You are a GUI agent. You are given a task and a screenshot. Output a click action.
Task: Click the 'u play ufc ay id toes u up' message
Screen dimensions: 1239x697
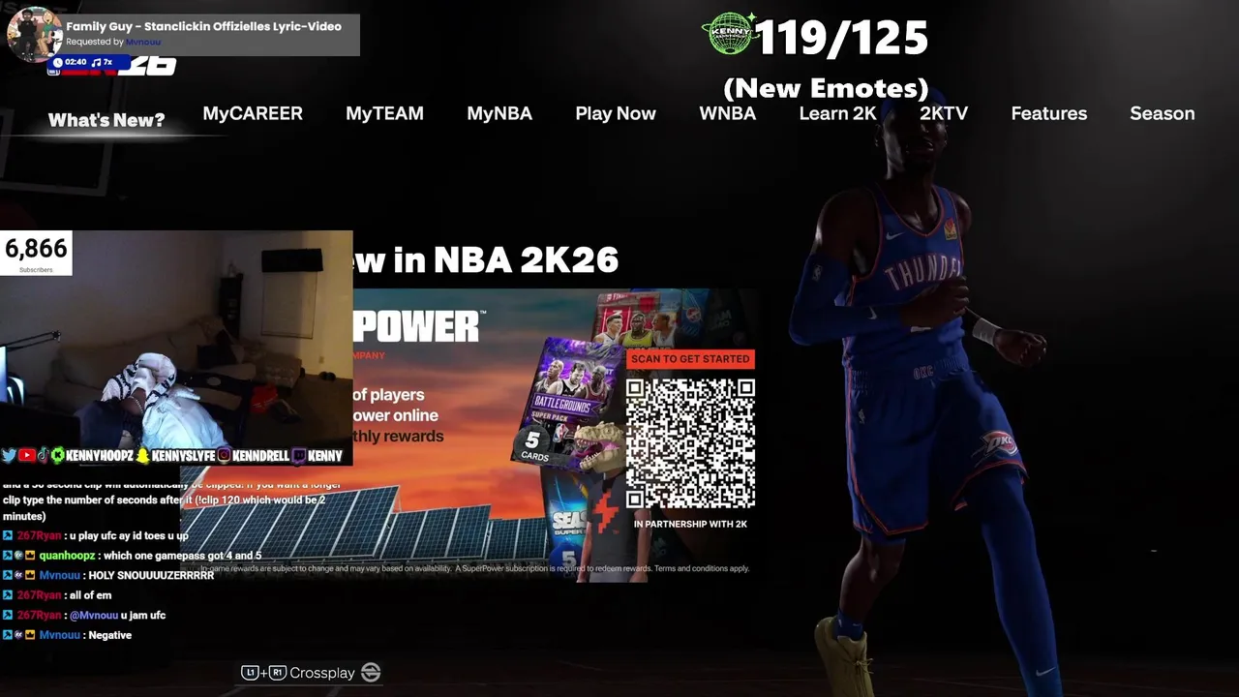click(129, 535)
